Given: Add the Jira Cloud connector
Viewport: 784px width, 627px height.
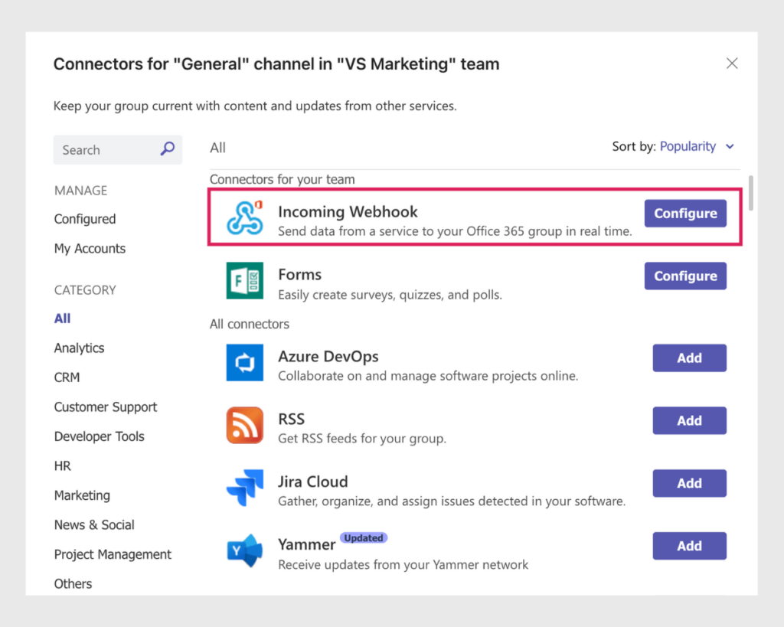Looking at the screenshot, I should (x=689, y=483).
